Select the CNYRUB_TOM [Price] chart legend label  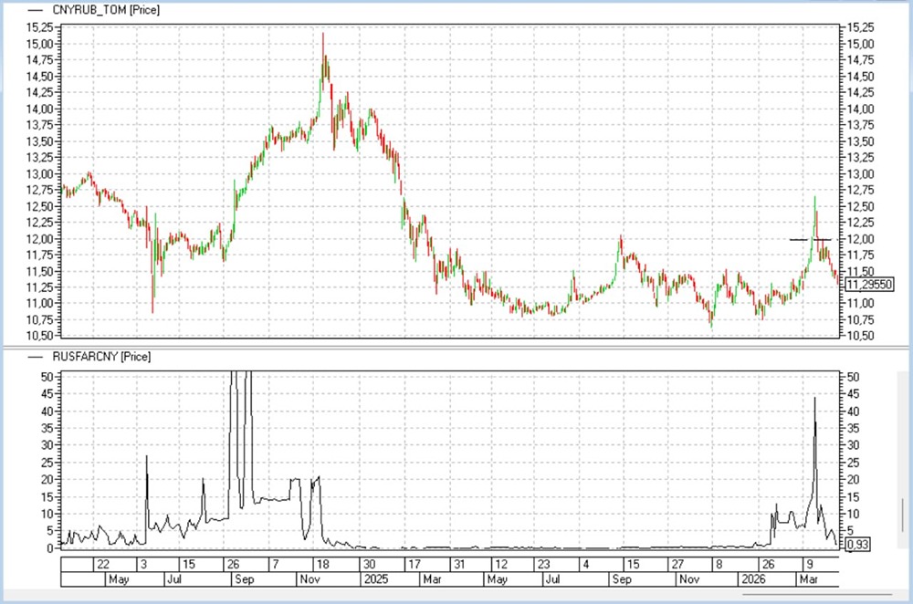click(105, 10)
